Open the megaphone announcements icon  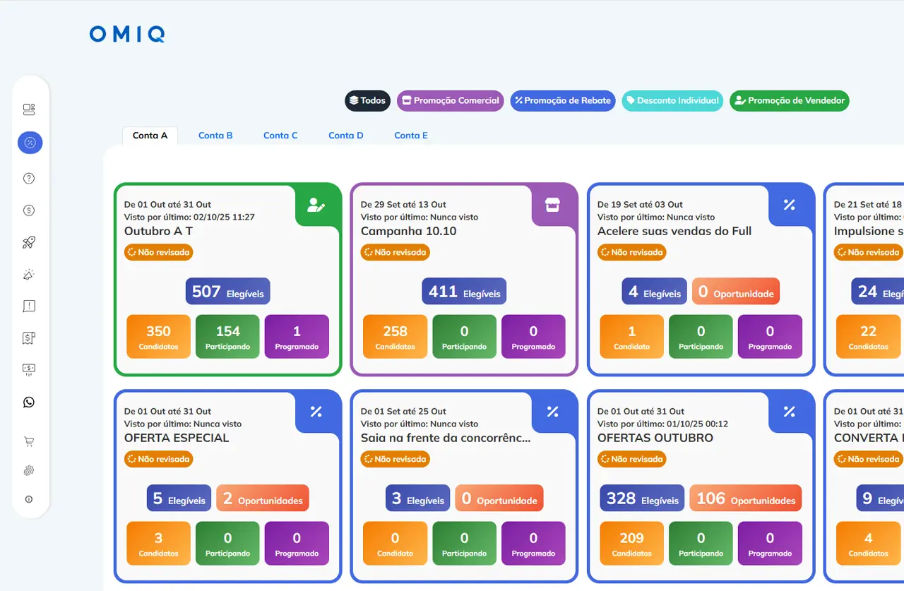coord(29,275)
